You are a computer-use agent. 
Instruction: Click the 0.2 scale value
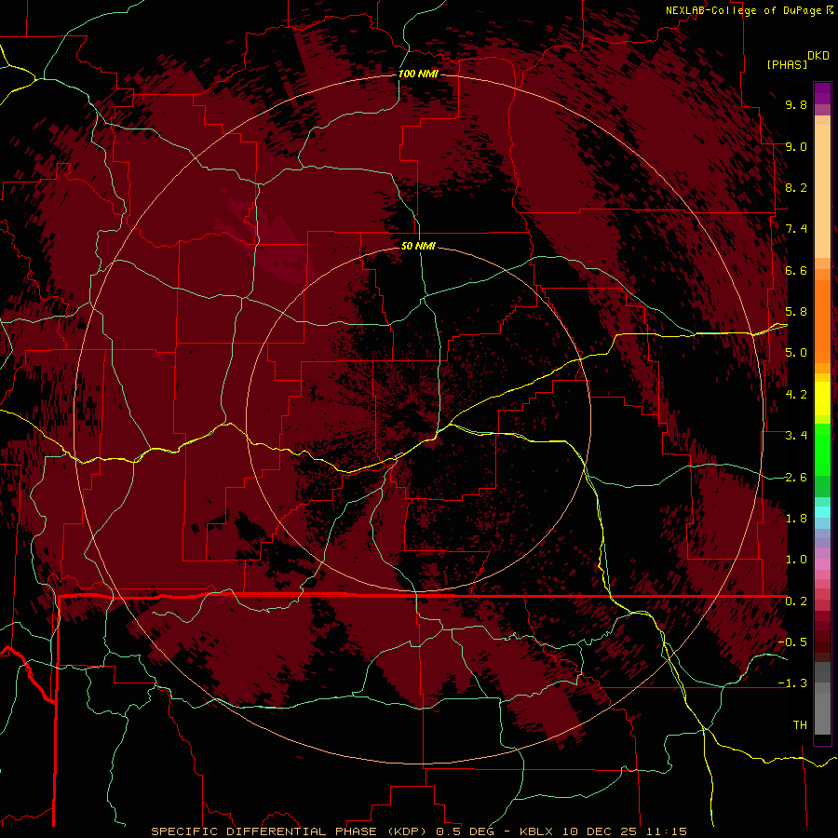[x=796, y=601]
